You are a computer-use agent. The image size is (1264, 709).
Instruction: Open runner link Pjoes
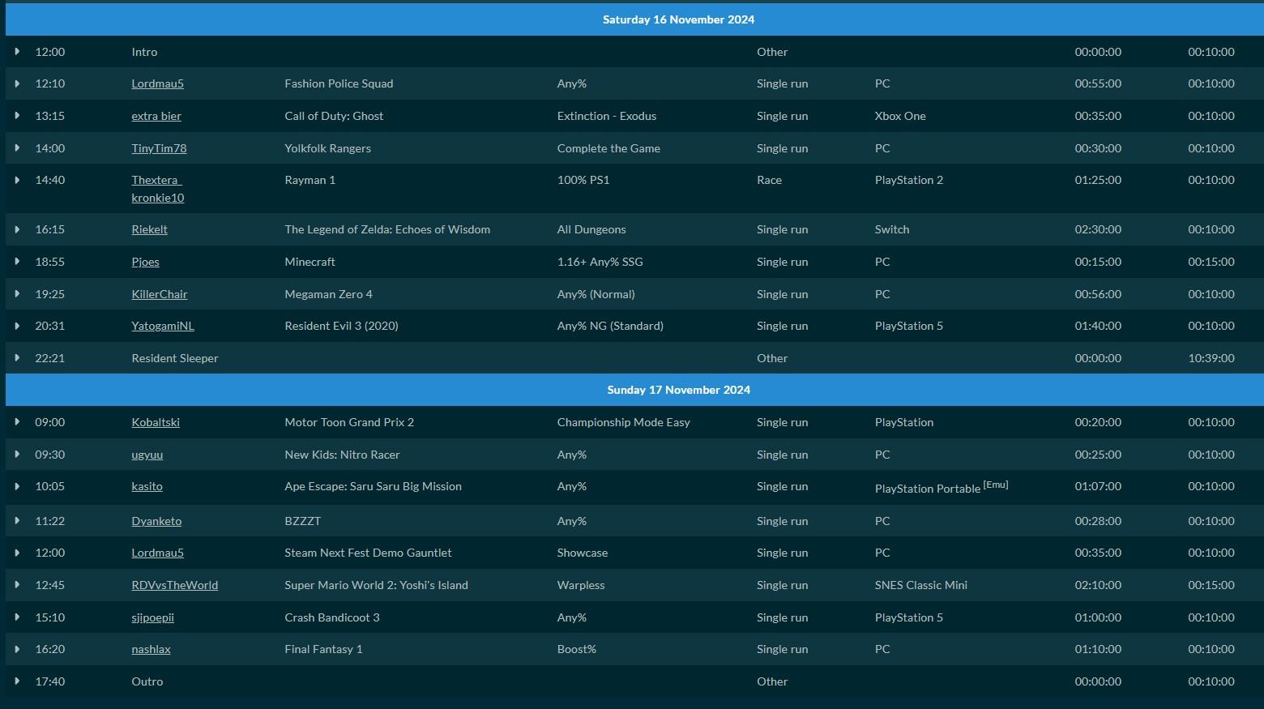pos(145,262)
